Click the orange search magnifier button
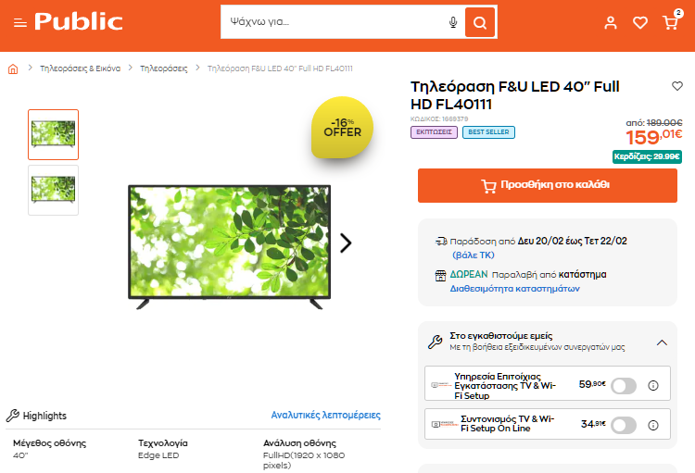The height and width of the screenshot is (473, 695). click(x=480, y=22)
